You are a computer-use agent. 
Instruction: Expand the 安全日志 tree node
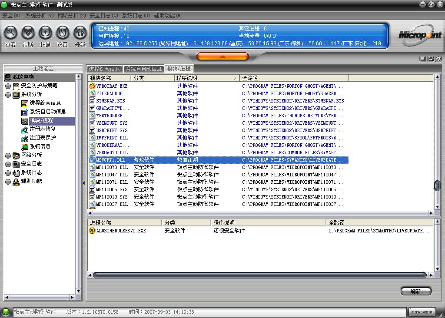[8, 165]
